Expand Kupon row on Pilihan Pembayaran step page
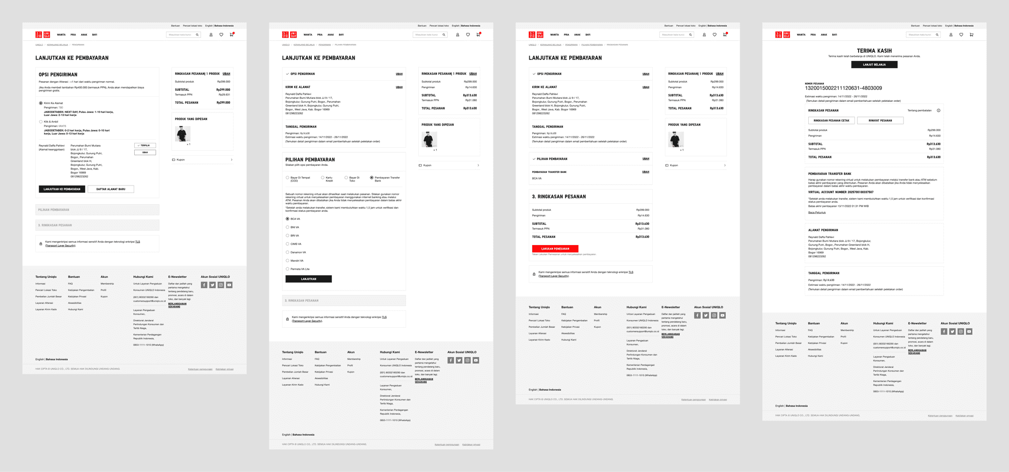The image size is (1009, 472). coord(449,165)
